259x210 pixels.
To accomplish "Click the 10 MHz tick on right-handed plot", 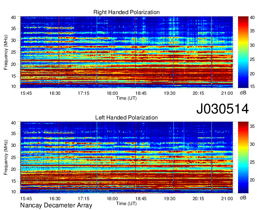I will point(13,86).
